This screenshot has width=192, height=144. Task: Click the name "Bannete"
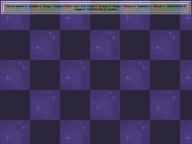point(129,6)
